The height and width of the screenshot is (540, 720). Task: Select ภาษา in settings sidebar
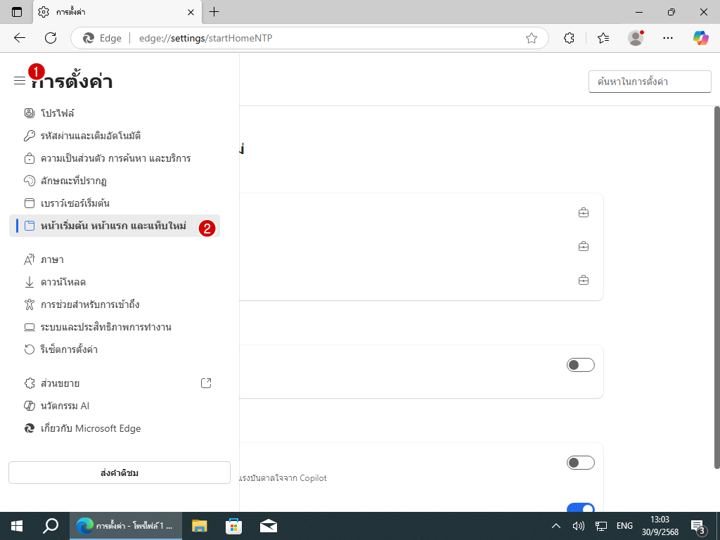(52, 259)
